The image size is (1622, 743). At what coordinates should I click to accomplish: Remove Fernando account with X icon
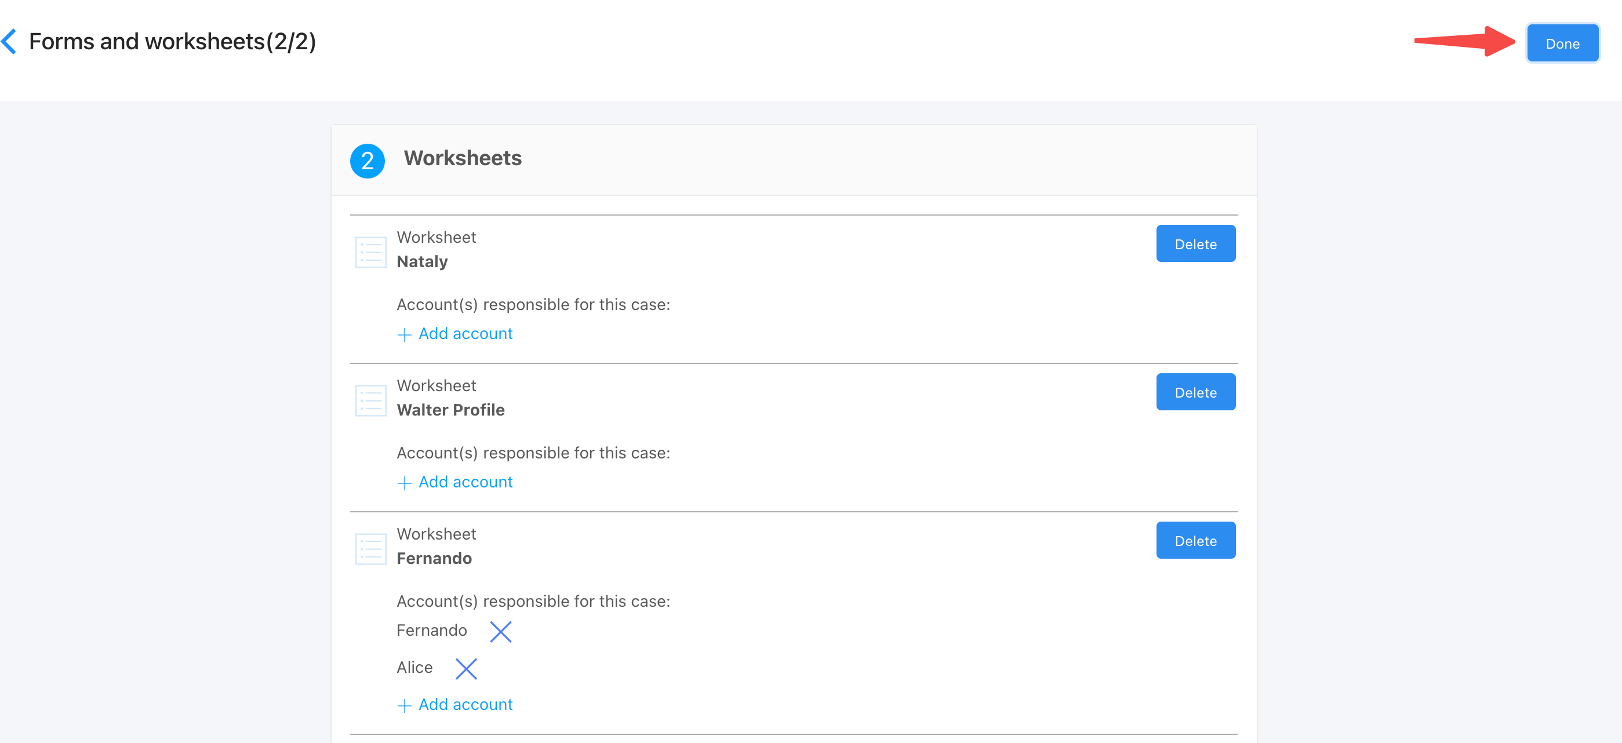coord(501,631)
